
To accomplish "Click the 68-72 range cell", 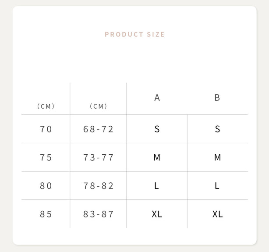I will pyautogui.click(x=99, y=129).
